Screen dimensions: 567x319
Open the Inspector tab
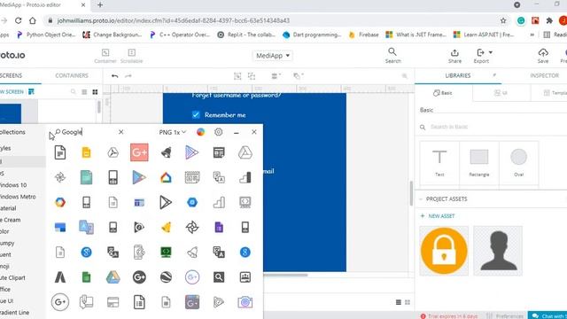pos(544,75)
